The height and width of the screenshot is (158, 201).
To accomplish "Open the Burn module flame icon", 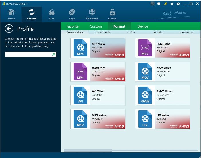I will tap(52, 12).
